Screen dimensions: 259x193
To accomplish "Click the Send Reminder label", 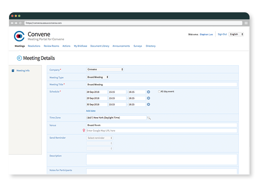I will 58,138.
